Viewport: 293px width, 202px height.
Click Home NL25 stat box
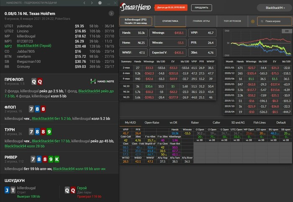(134, 43)
